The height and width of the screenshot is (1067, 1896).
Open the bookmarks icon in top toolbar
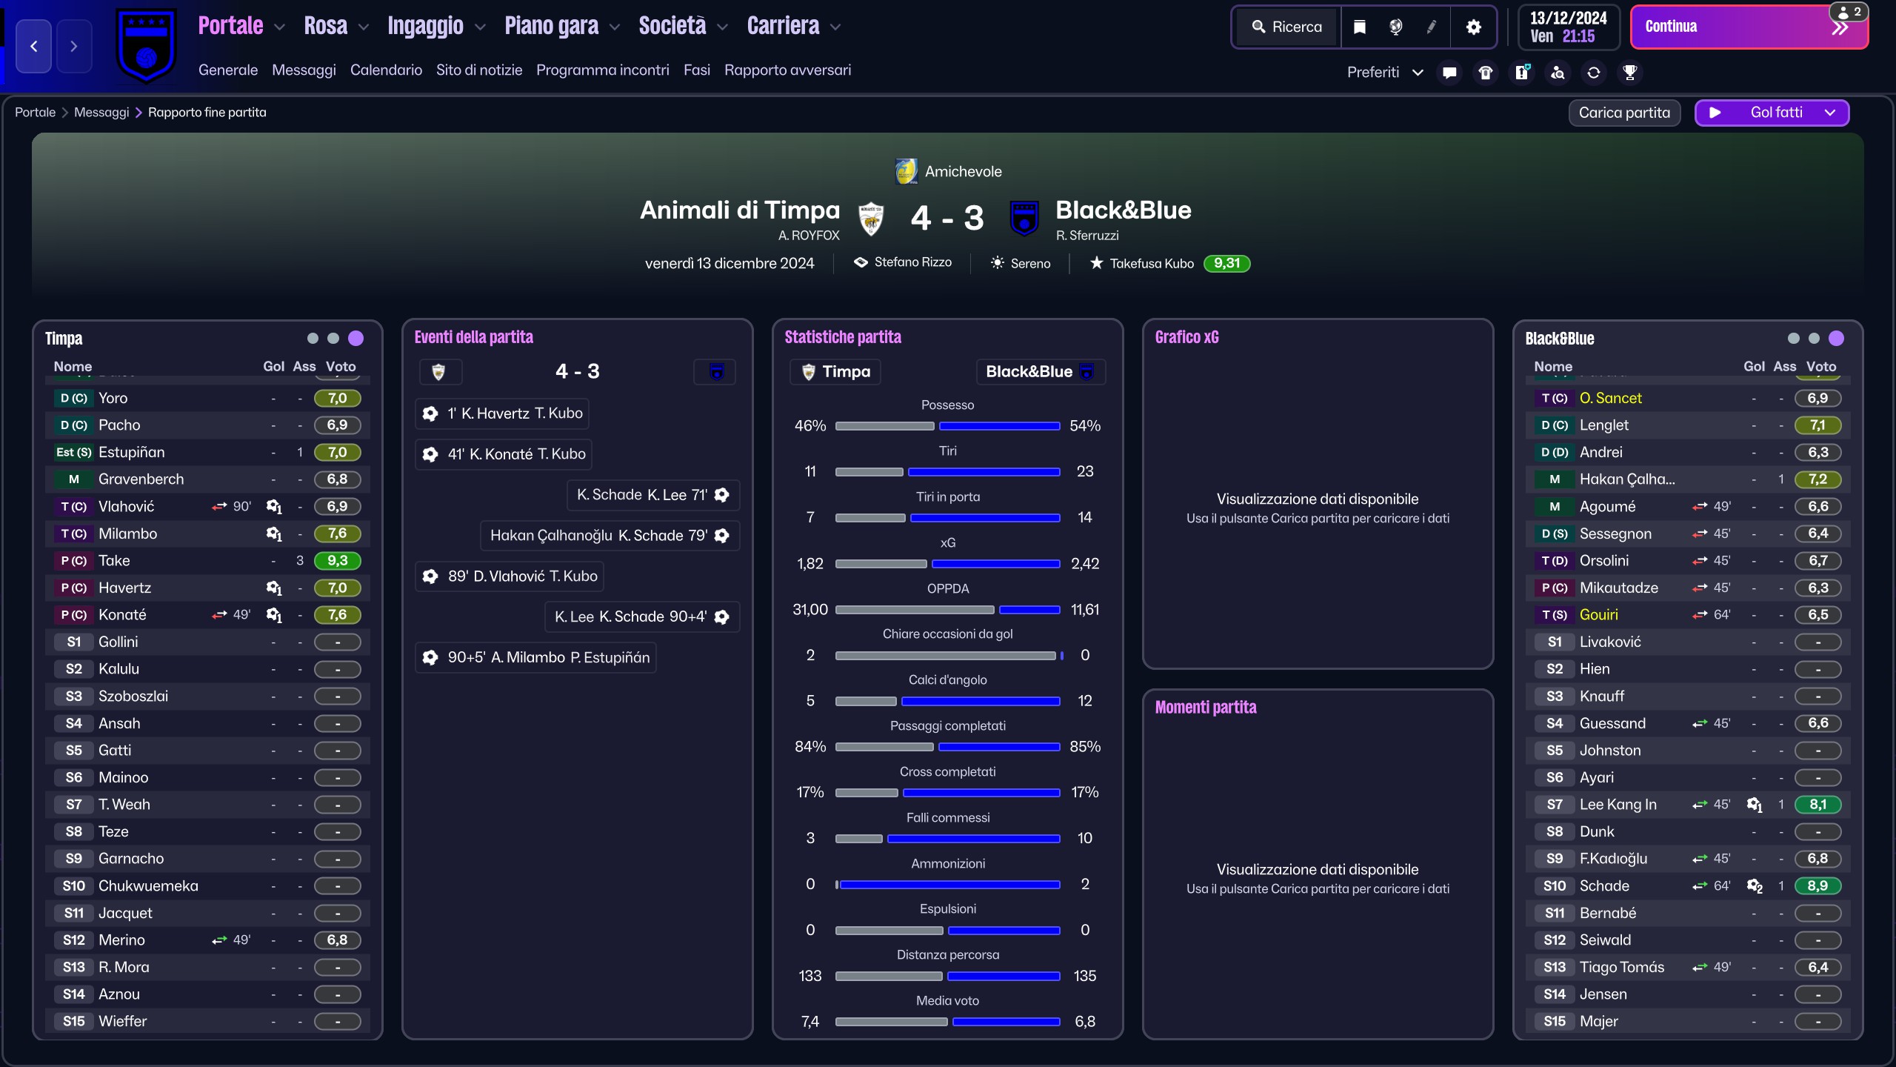(x=1360, y=27)
